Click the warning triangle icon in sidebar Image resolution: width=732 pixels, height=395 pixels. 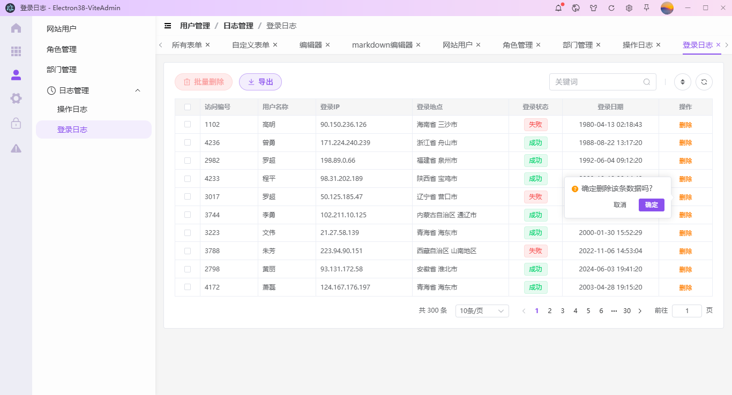tap(16, 148)
